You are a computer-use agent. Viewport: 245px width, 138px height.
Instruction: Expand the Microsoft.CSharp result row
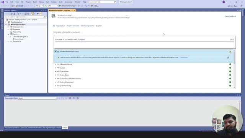pos(56,64)
